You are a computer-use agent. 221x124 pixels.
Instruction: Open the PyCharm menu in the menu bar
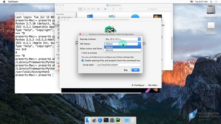pos(13,2)
